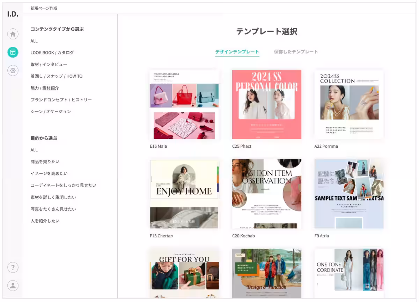Open help question mark icon
The width and height of the screenshot is (419, 302).
click(x=13, y=267)
